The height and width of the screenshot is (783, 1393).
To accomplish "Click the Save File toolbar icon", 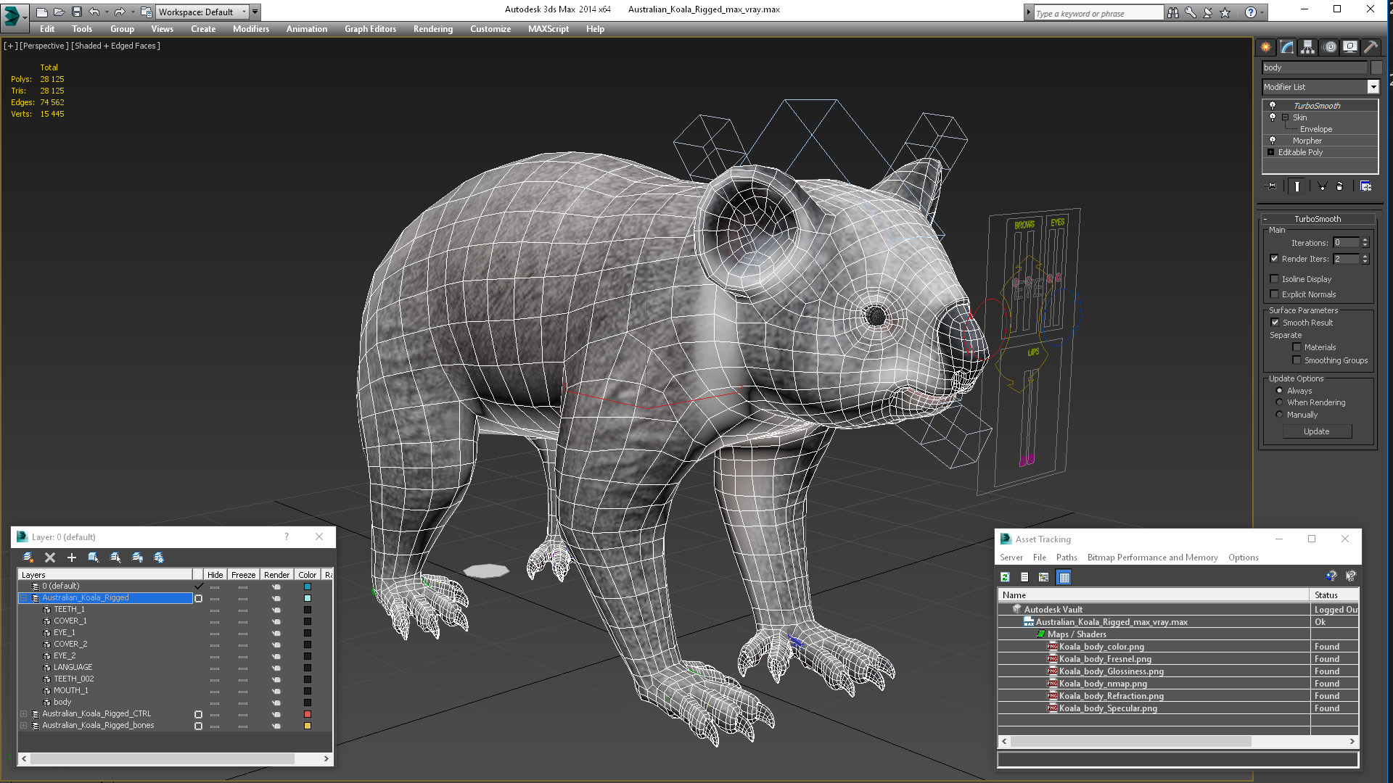I will click(x=77, y=12).
